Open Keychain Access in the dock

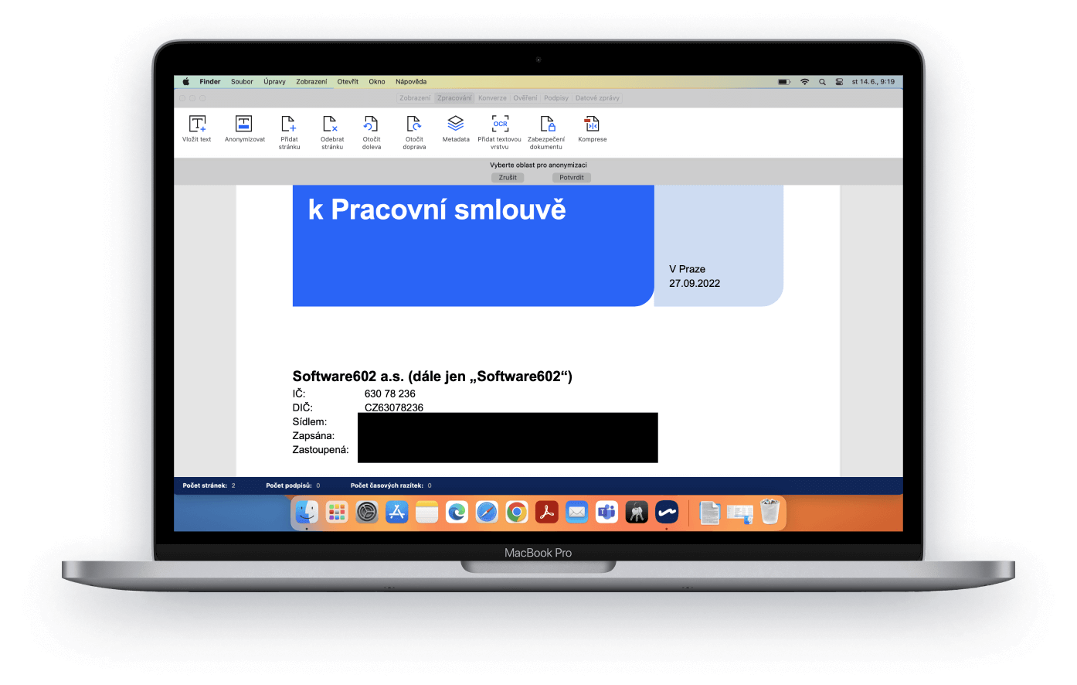(x=637, y=512)
